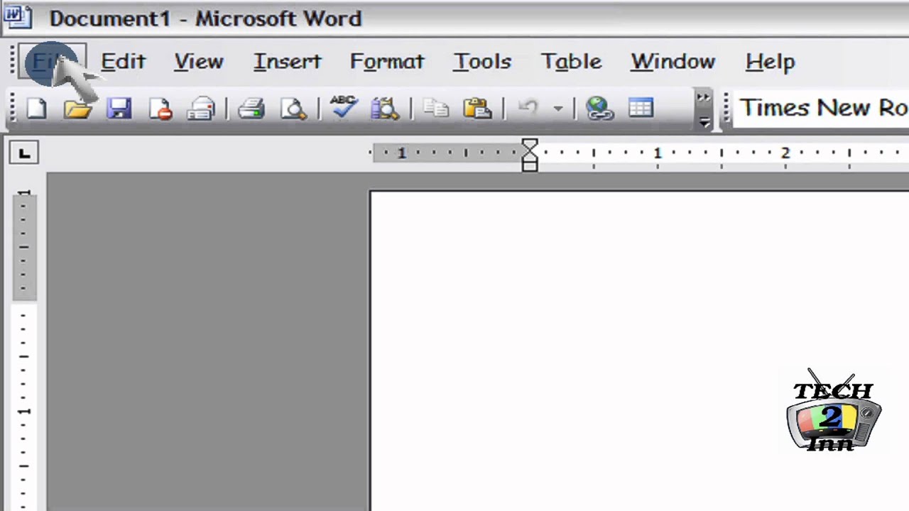909x511 pixels.
Task: Open the View menu
Action: tap(199, 62)
